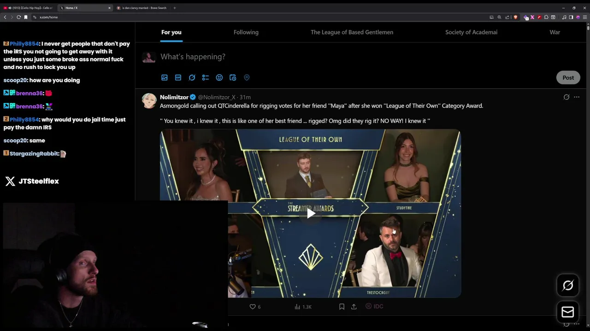Go back in browser history
The width and height of the screenshot is (590, 331).
[5, 17]
